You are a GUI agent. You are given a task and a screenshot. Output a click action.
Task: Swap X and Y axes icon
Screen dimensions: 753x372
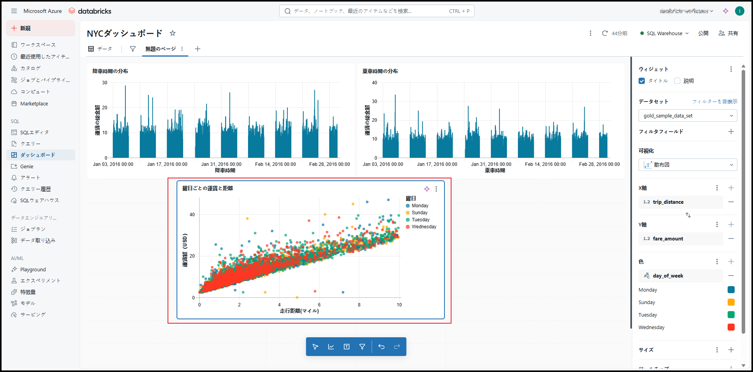[688, 215]
